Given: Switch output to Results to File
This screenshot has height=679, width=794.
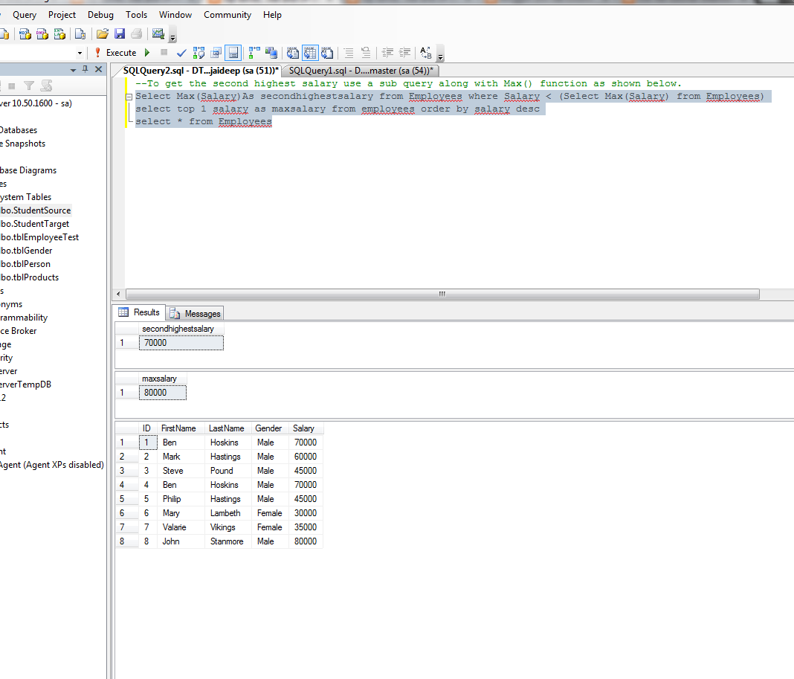Looking at the screenshot, I should 327,53.
